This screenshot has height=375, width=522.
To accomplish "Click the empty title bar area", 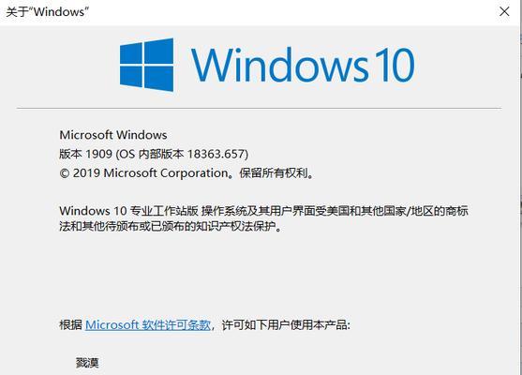I will [293, 12].
